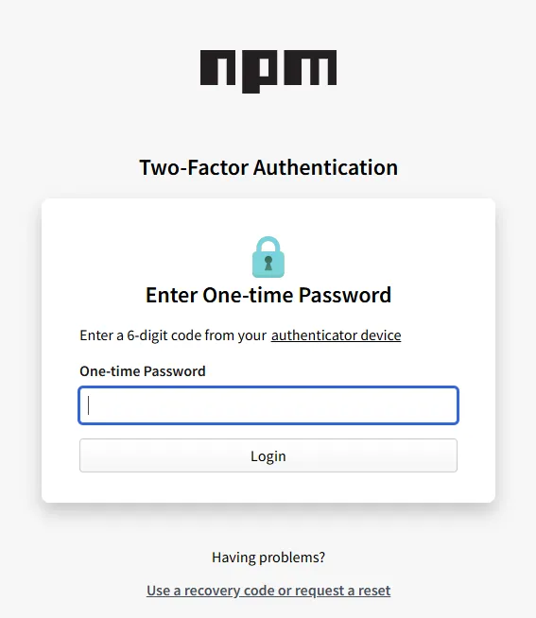Click the npm logo at top
This screenshot has height=618, width=536.
(268, 71)
